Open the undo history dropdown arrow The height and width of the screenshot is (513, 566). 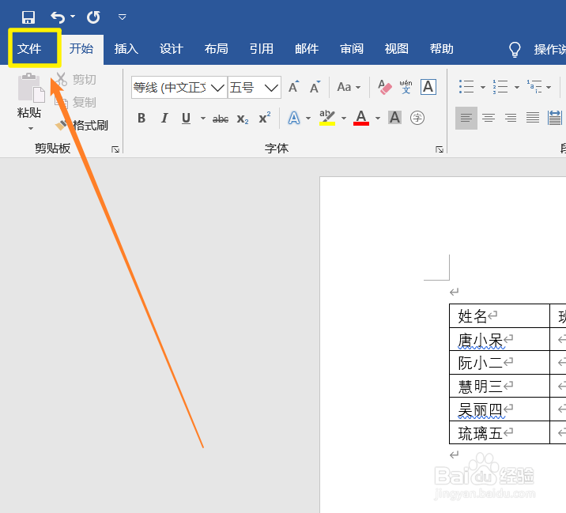point(73,17)
